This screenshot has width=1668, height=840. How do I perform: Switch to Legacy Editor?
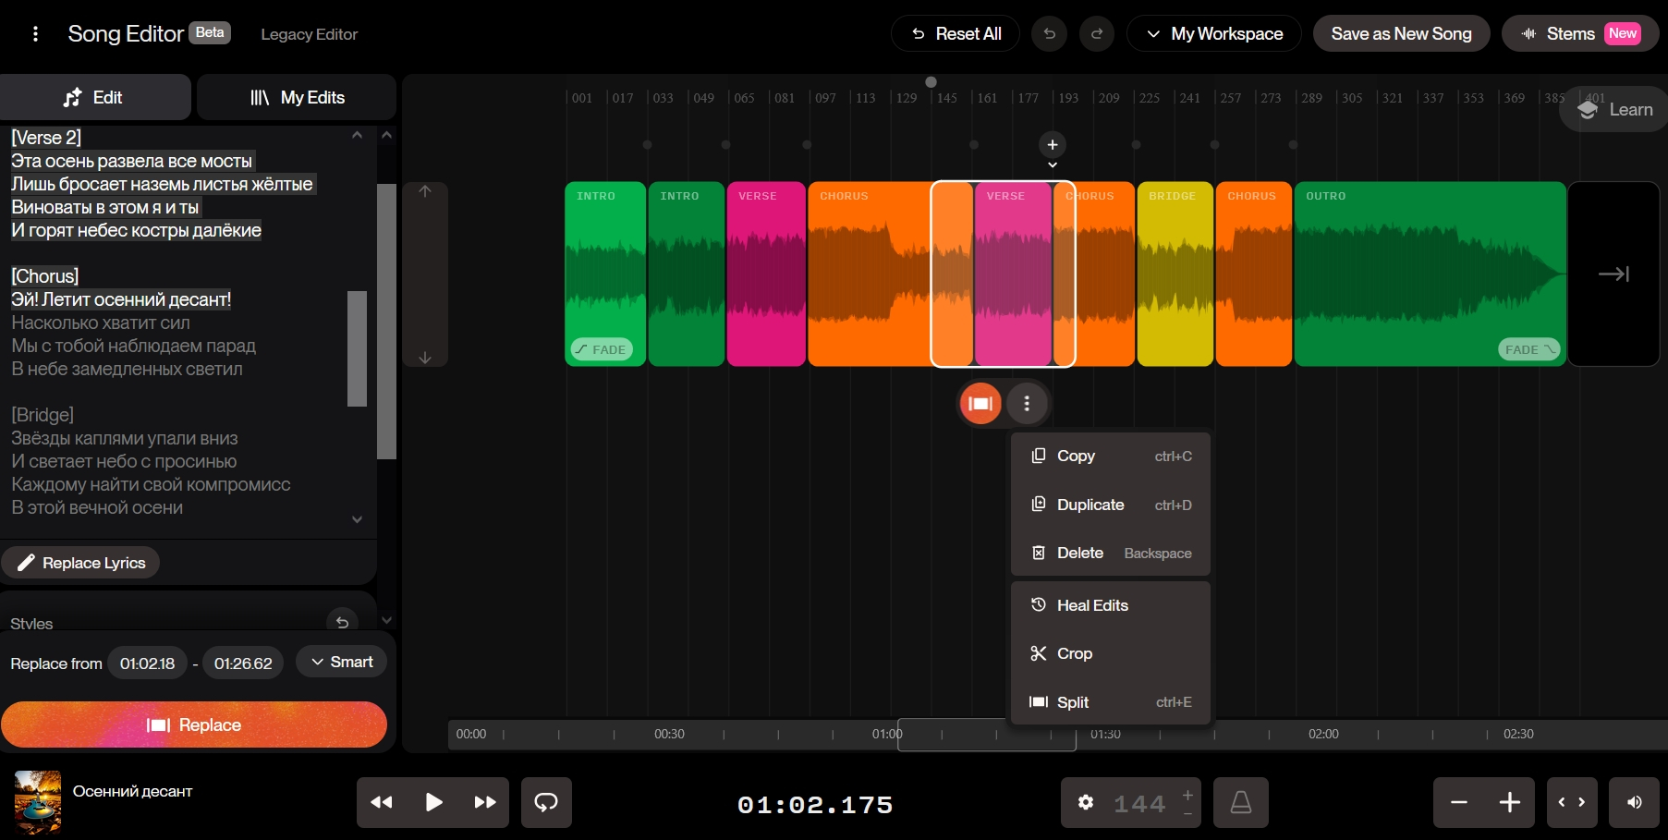tap(309, 34)
